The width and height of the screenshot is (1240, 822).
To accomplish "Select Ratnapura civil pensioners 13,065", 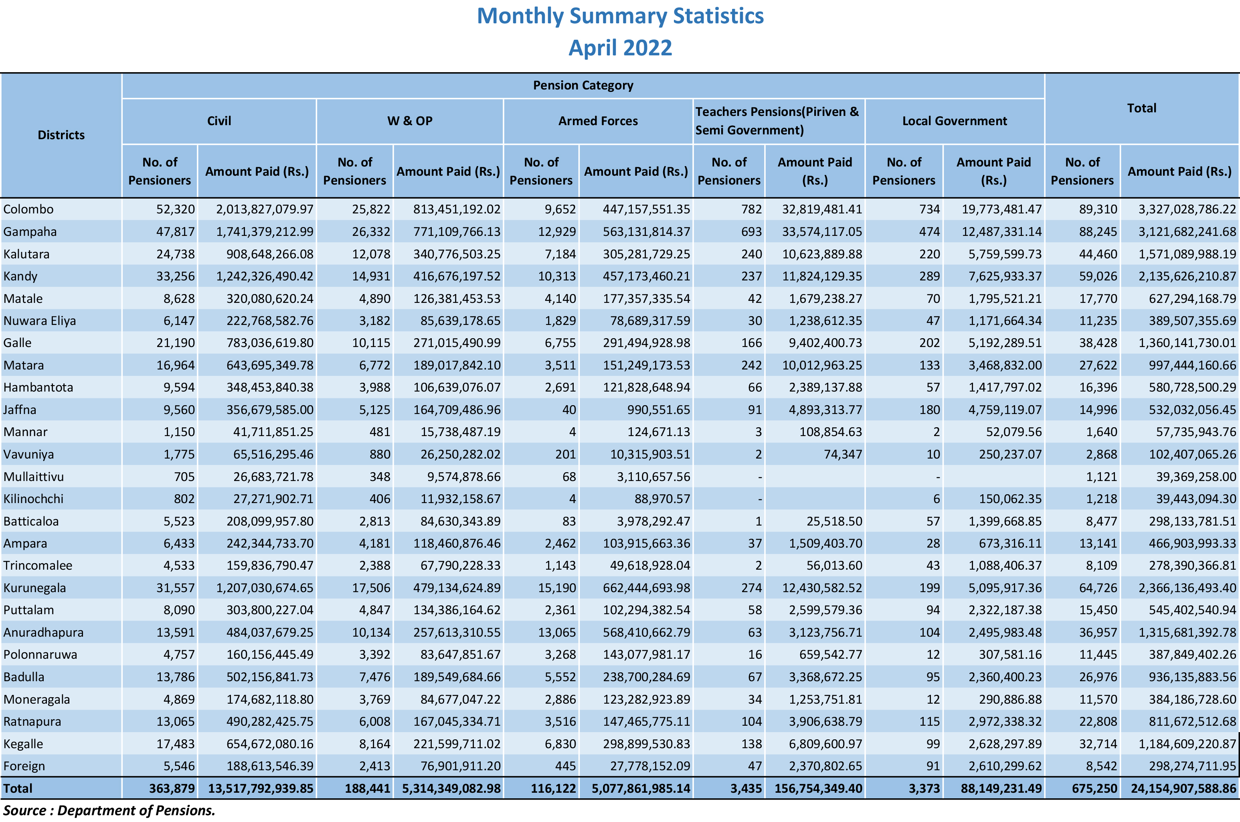I will point(176,722).
